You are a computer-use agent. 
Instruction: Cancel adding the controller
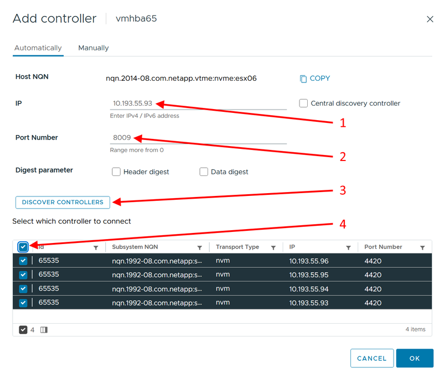click(372, 358)
